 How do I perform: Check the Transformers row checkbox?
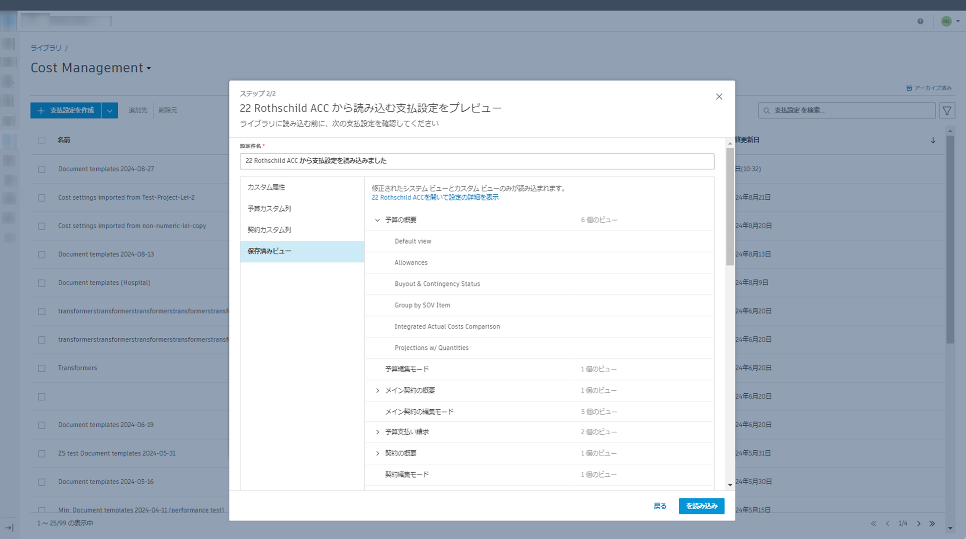tap(41, 368)
